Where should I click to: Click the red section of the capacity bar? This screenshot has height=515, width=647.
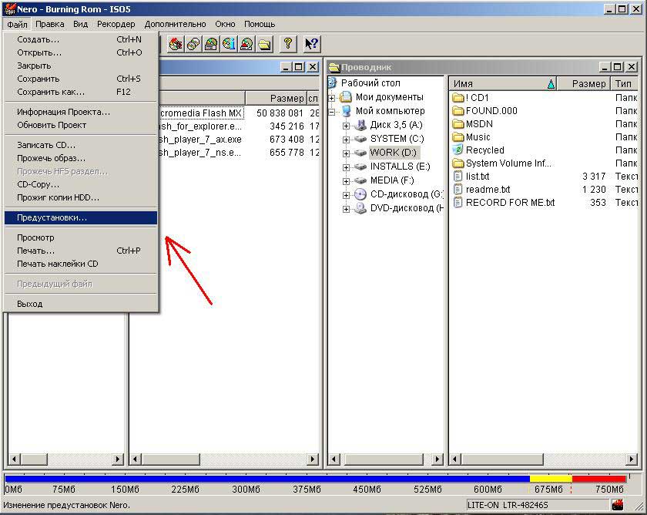[x=598, y=479]
